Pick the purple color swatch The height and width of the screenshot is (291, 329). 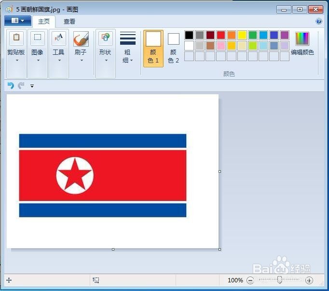tap(285, 35)
